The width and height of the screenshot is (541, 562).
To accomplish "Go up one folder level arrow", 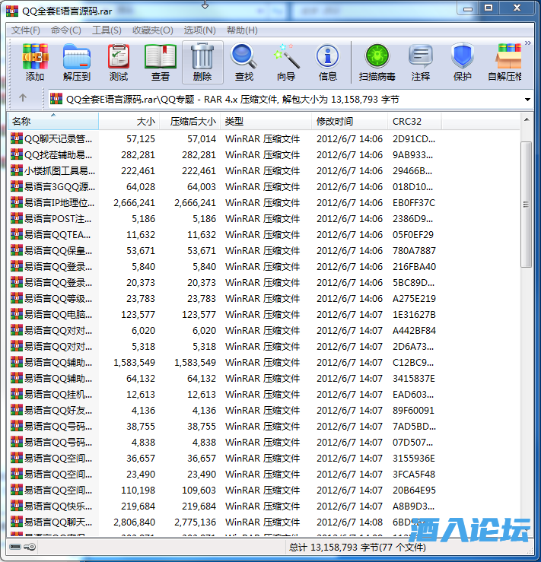I will pyautogui.click(x=23, y=98).
